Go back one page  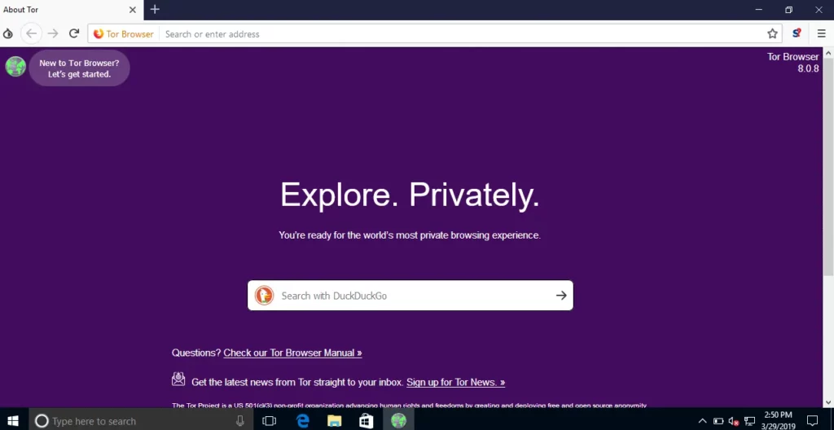coord(32,34)
